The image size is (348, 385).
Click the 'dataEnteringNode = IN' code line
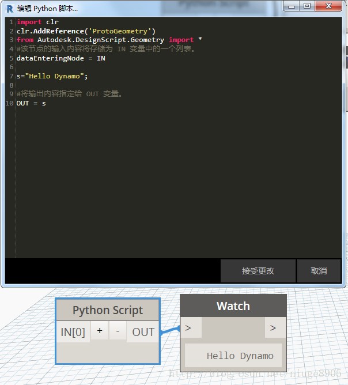60,58
